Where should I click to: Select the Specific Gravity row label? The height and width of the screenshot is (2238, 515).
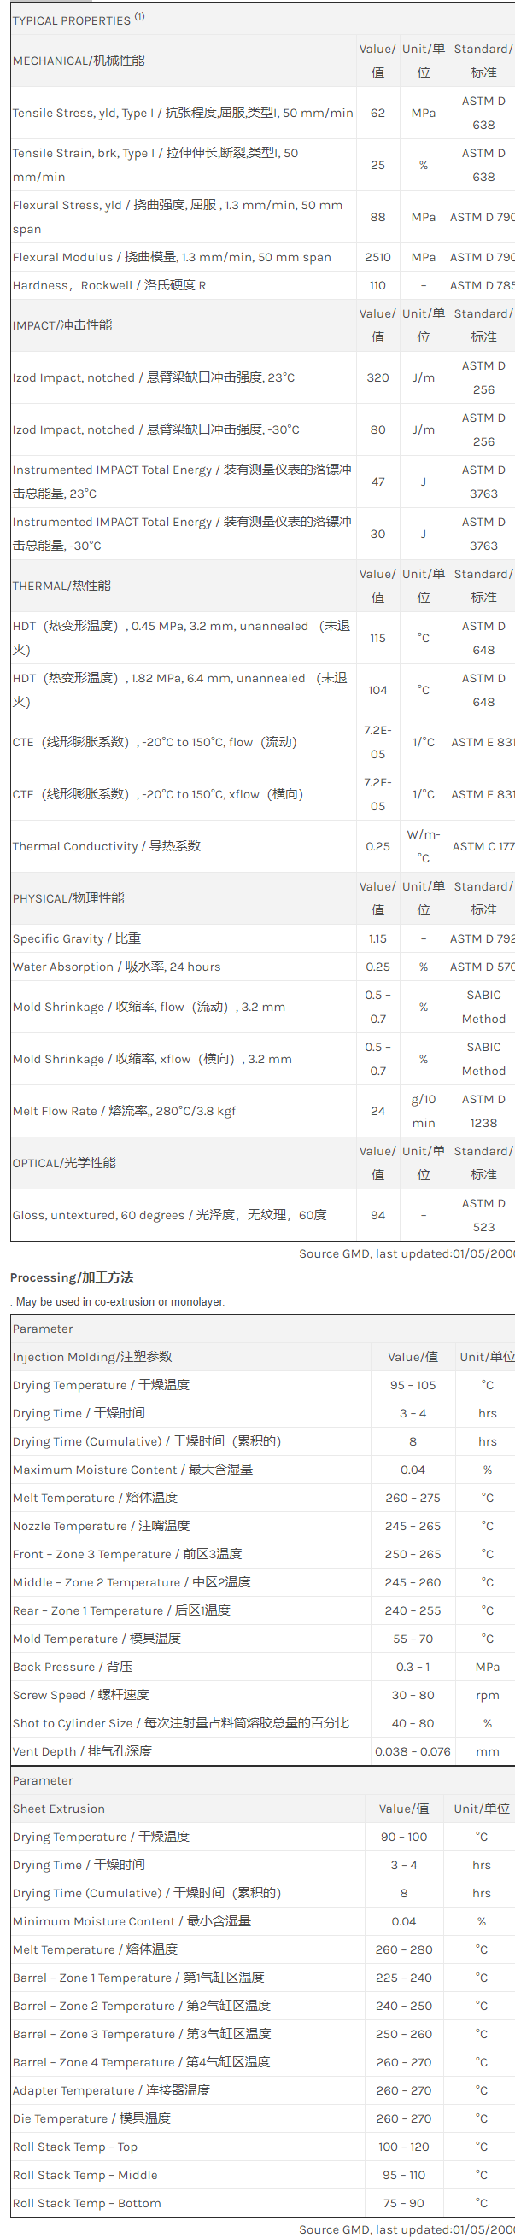click(76, 938)
